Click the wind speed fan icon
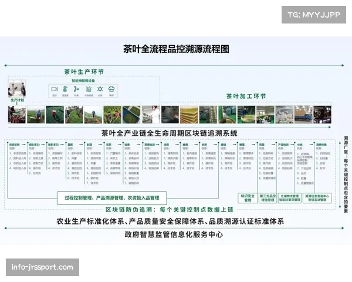The height and width of the screenshot is (282, 352). 76,89
